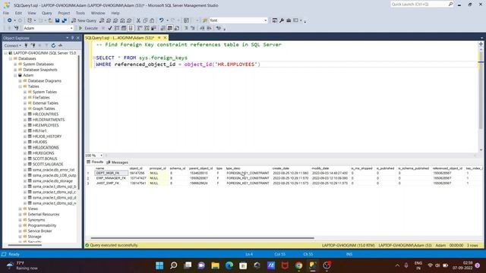Screen dimensions: 486x273
Task: Select the Synonyms folder
Action: [x=36, y=220]
